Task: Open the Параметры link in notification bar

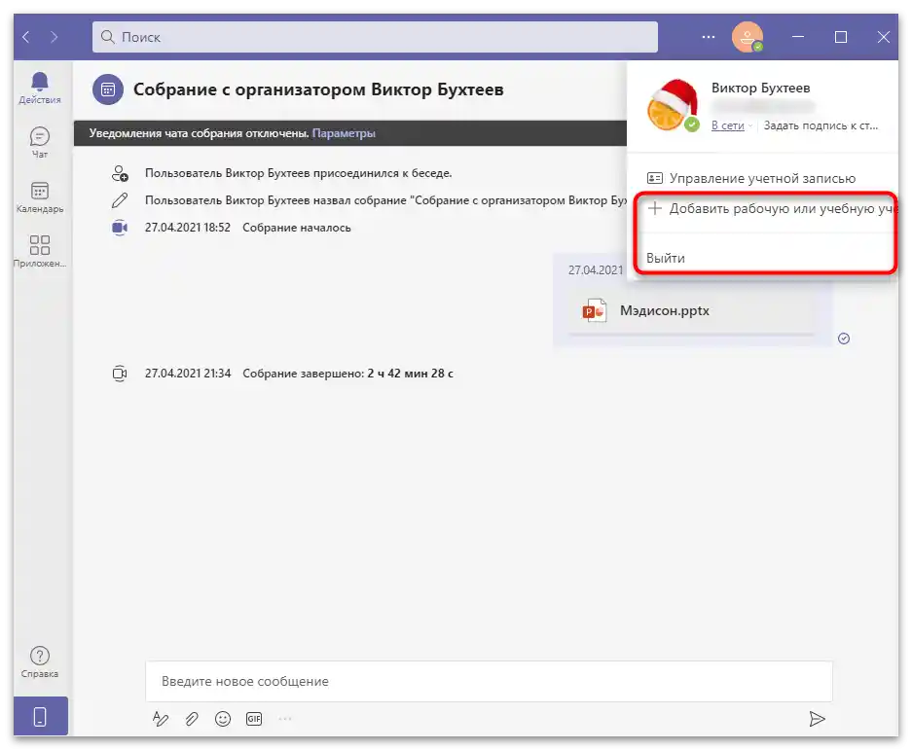Action: [344, 133]
